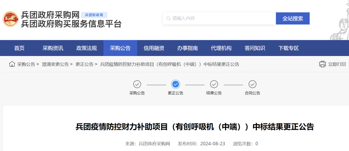The image size is (349, 151).
Task: Select the 结果公告 step circle icon
Action: pyautogui.click(x=214, y=84)
